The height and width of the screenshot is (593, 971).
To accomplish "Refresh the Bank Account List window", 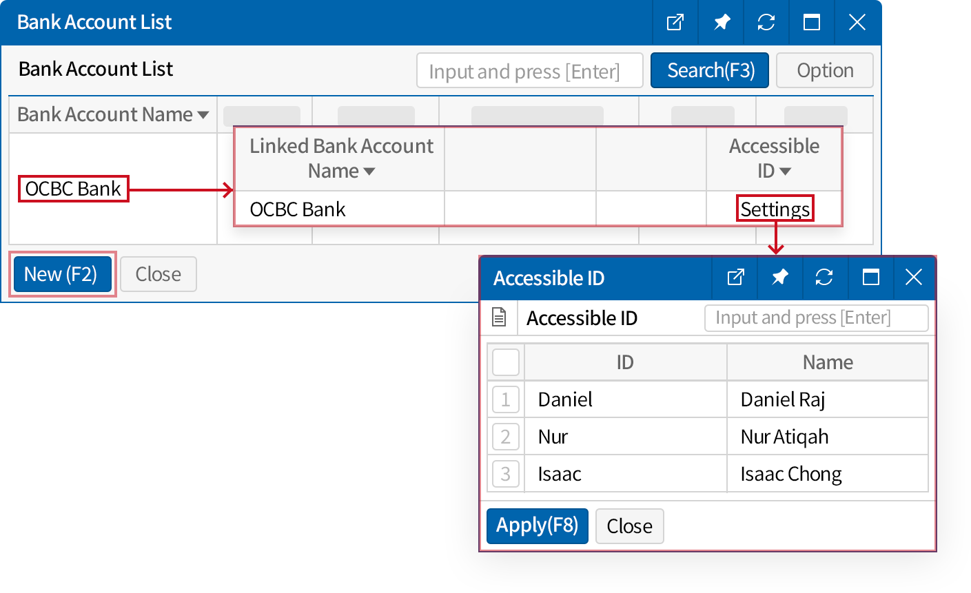I will (x=766, y=23).
